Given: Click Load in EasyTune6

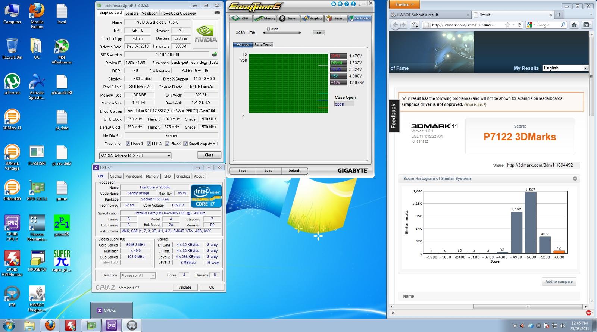Looking at the screenshot, I should point(269,170).
